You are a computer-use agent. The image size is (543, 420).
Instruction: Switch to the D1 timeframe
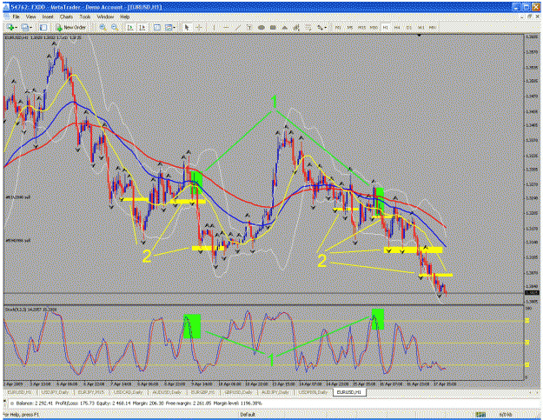(409, 27)
